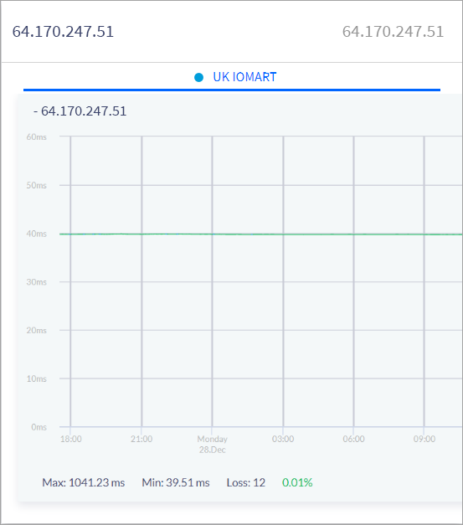Image resolution: width=463 pixels, height=525 pixels.
Task: Click the 50ms axis label
Action: pos(37,185)
